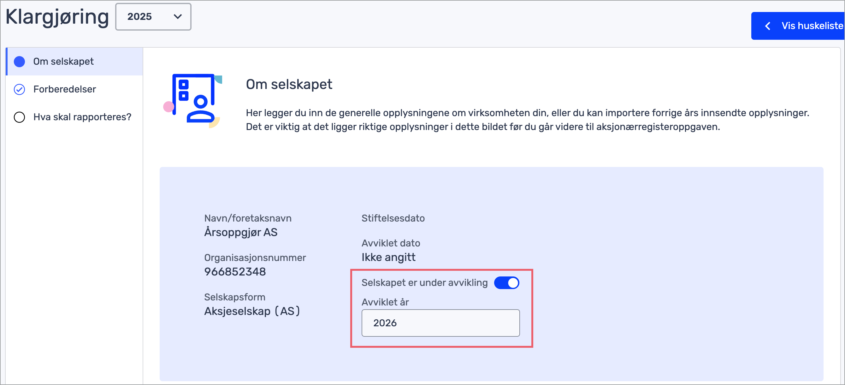The height and width of the screenshot is (385, 845).
Task: Click the Stiftelsesdato label
Action: pyautogui.click(x=393, y=218)
